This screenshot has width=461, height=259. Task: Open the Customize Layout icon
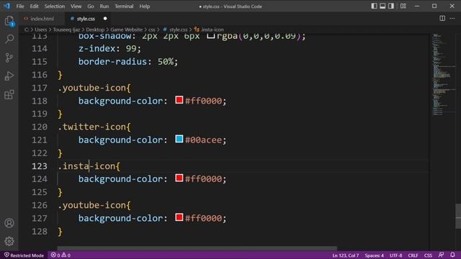[403, 6]
